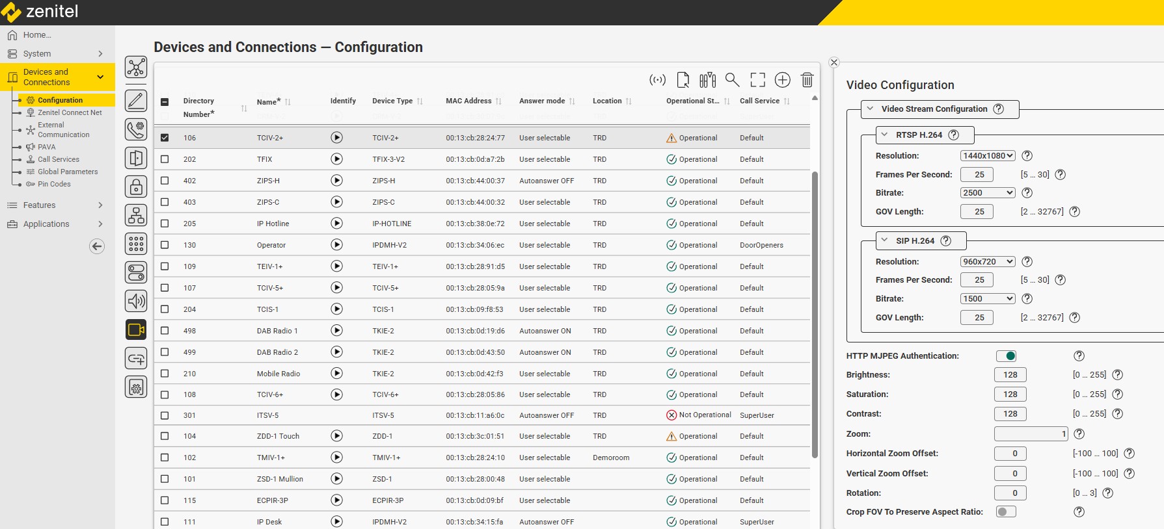1164x529 pixels.
Task: Open the Home menu item
Action: pyautogui.click(x=36, y=35)
